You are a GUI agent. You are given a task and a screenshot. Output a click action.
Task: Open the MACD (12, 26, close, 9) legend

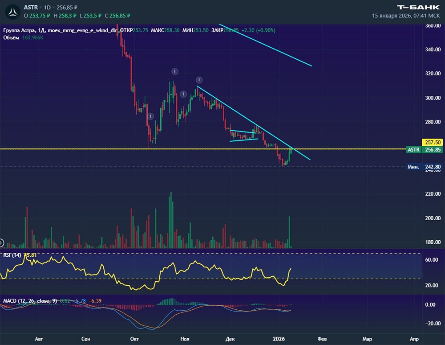pyautogui.click(x=30, y=301)
